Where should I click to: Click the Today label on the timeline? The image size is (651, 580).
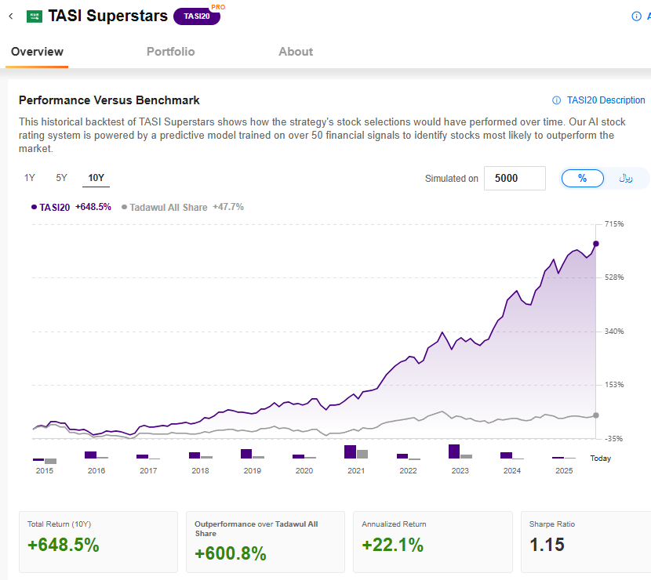click(x=600, y=458)
